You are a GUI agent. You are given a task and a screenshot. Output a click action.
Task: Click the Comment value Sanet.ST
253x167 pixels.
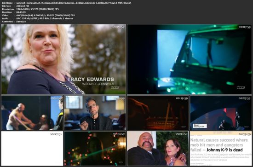(x=21, y=22)
